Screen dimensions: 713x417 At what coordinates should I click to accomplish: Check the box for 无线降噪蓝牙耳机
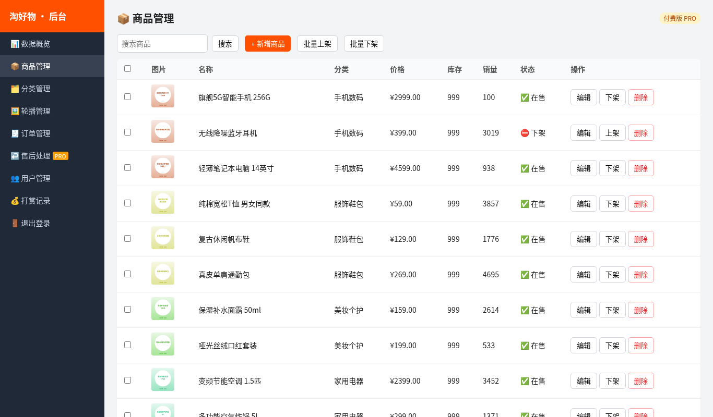(x=127, y=132)
